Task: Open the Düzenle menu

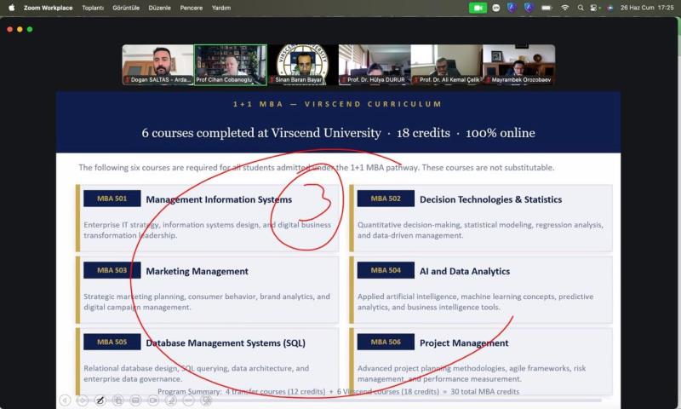Action: pyautogui.click(x=159, y=8)
